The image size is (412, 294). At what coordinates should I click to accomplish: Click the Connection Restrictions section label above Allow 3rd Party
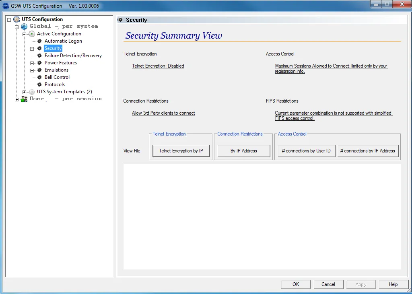(x=146, y=101)
